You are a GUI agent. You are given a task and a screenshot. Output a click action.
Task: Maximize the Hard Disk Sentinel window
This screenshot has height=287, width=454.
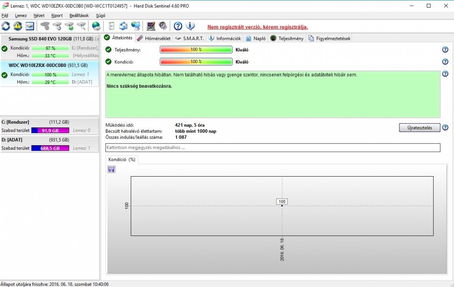429,6
